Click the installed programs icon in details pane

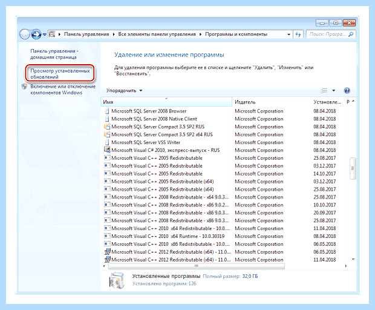coord(117,280)
